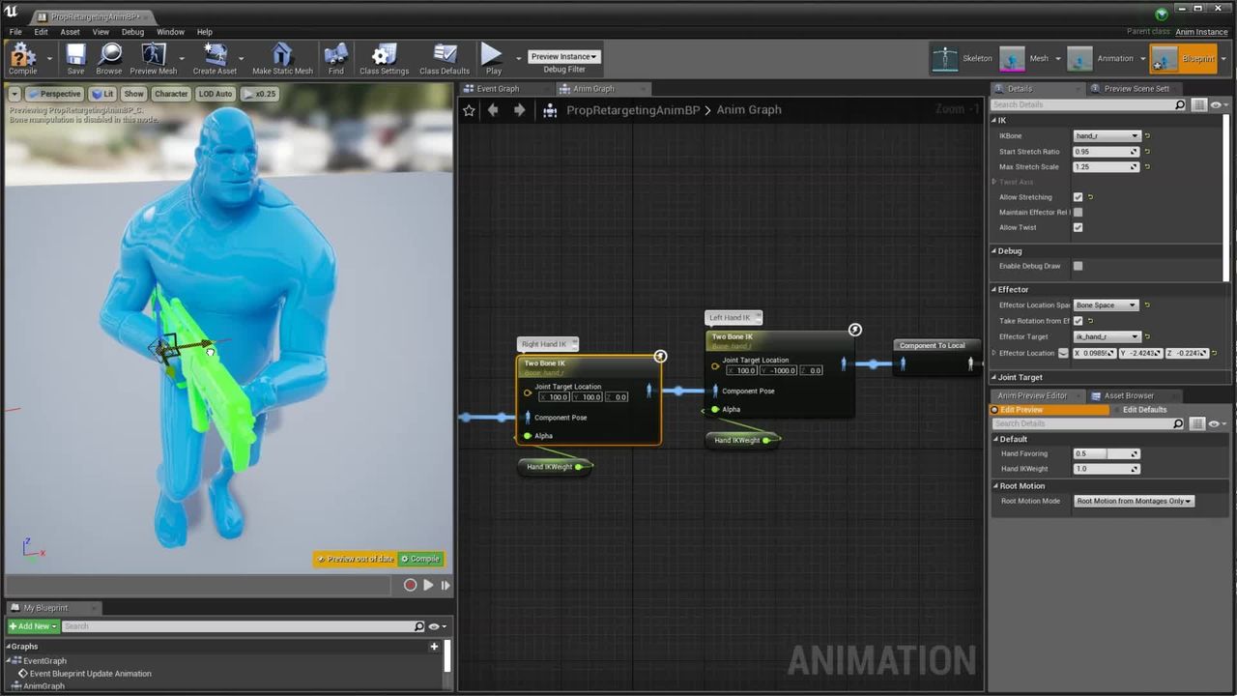Toggle Allow Stretching checkbox
The height and width of the screenshot is (696, 1237).
[1078, 197]
